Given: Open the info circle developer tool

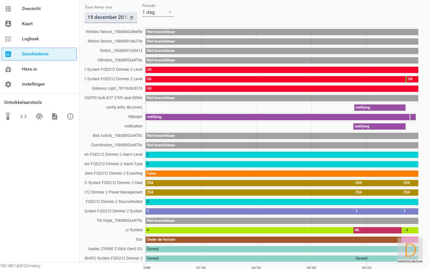Looking at the screenshot, I should coord(70,116).
